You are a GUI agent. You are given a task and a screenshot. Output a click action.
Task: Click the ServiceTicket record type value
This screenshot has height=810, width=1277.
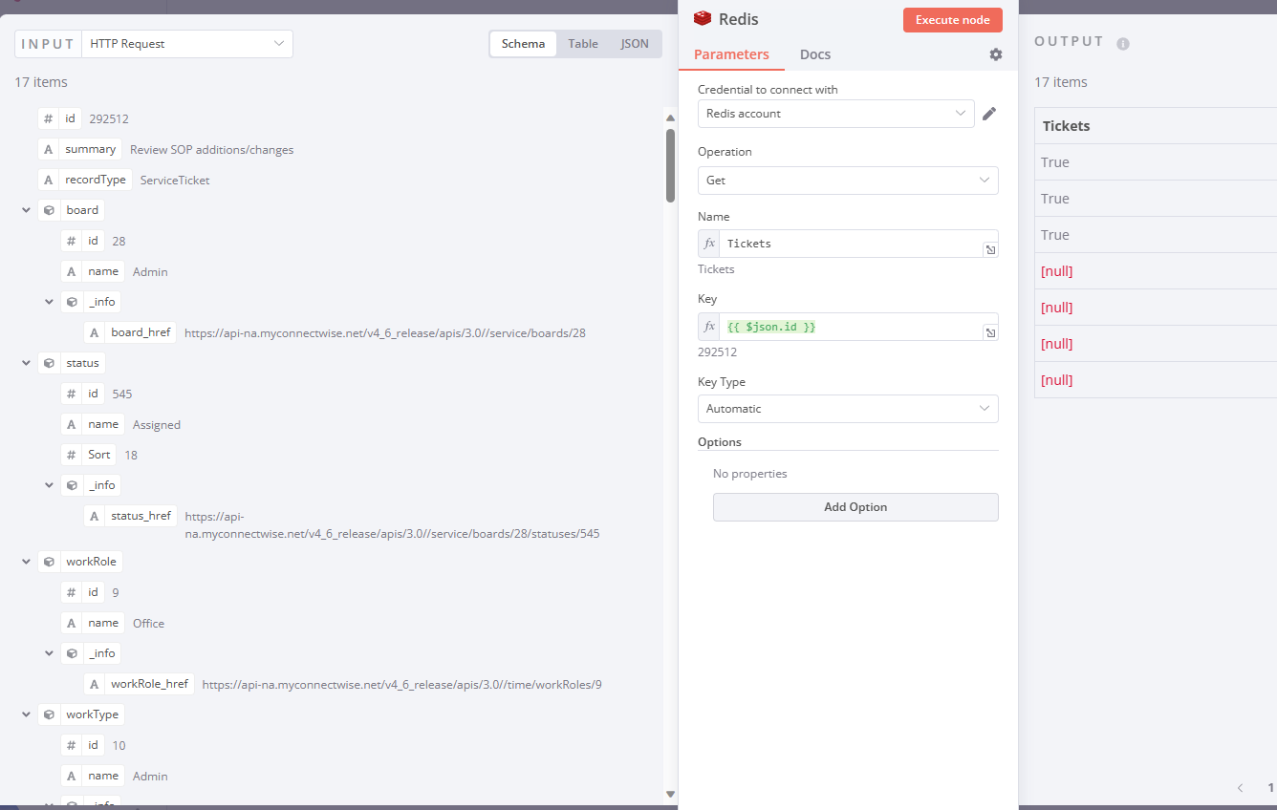click(x=175, y=181)
